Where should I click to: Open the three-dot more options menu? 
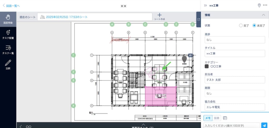(265, 5)
